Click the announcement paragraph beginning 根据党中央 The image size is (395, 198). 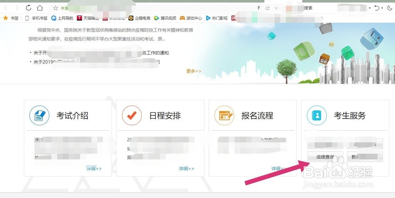[111, 35]
